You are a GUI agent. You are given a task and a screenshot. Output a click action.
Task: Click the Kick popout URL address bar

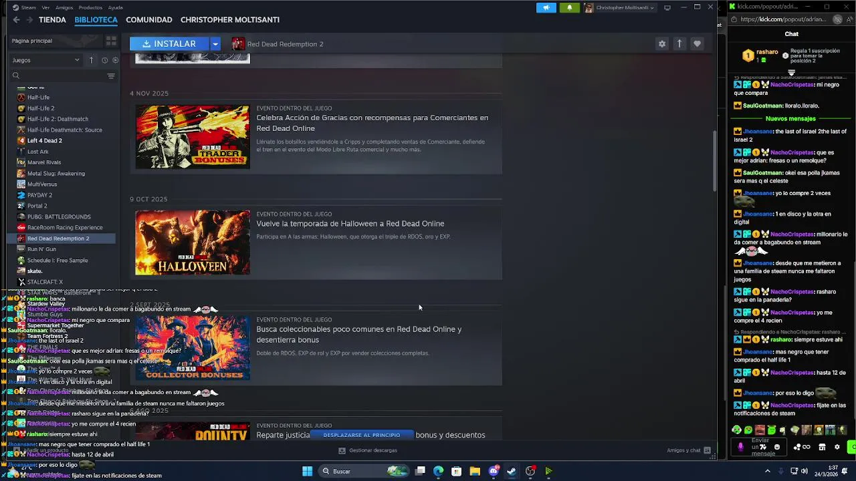pos(786,19)
